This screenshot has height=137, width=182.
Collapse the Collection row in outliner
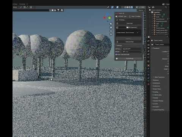click(x=151, y=12)
